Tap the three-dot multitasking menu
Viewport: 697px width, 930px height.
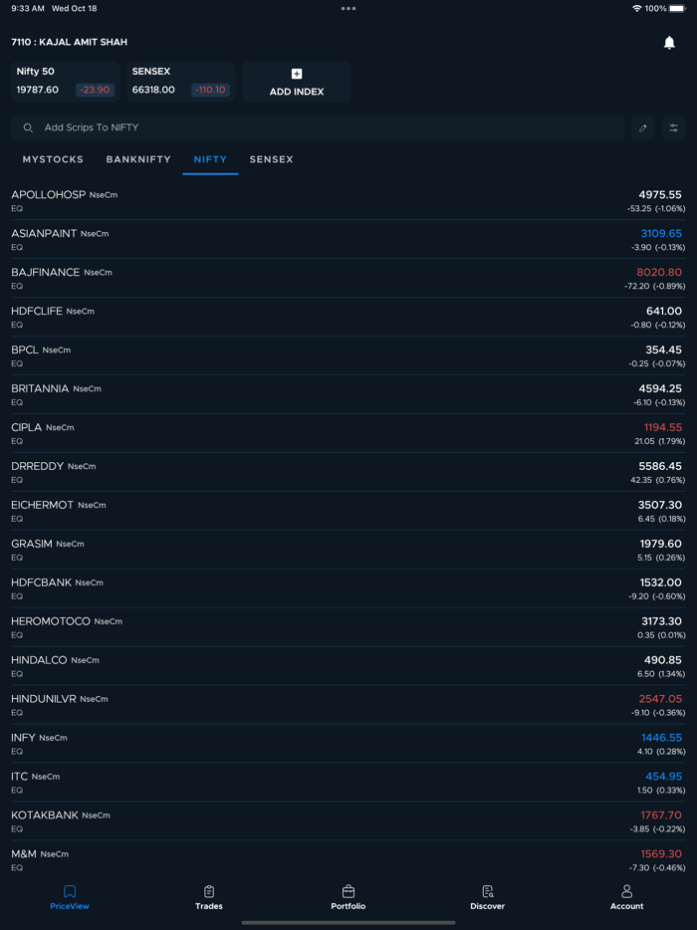point(348,8)
